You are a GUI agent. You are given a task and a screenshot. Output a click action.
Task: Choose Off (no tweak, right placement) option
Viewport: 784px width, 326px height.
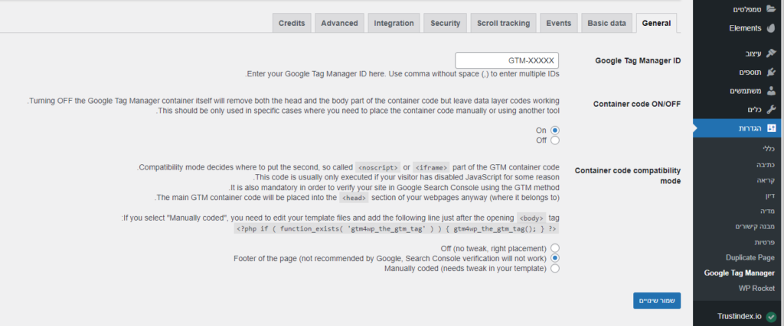(554, 247)
